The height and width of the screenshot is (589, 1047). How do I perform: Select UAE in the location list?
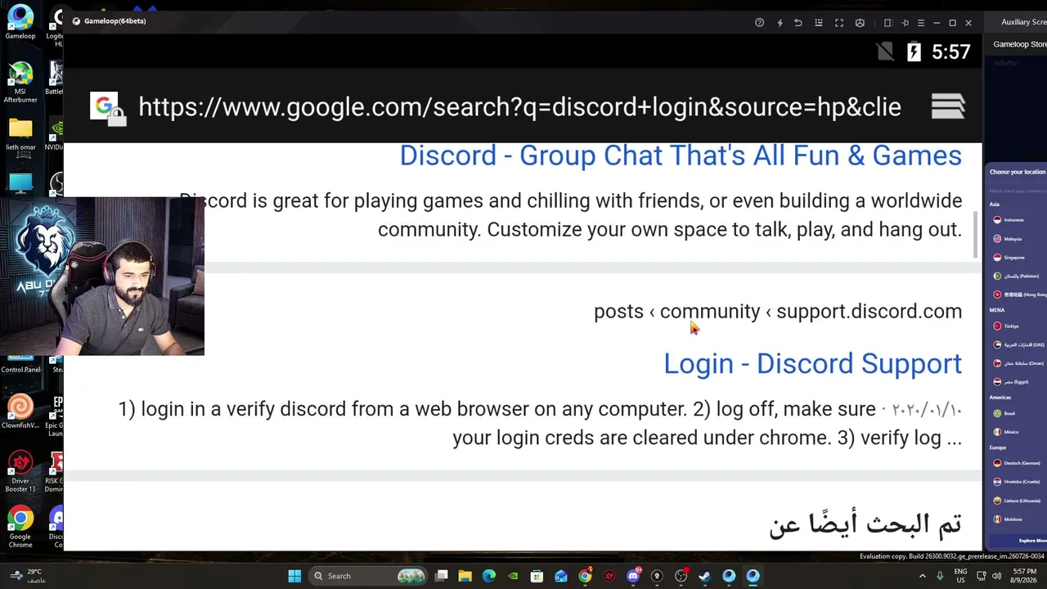coord(1018,345)
